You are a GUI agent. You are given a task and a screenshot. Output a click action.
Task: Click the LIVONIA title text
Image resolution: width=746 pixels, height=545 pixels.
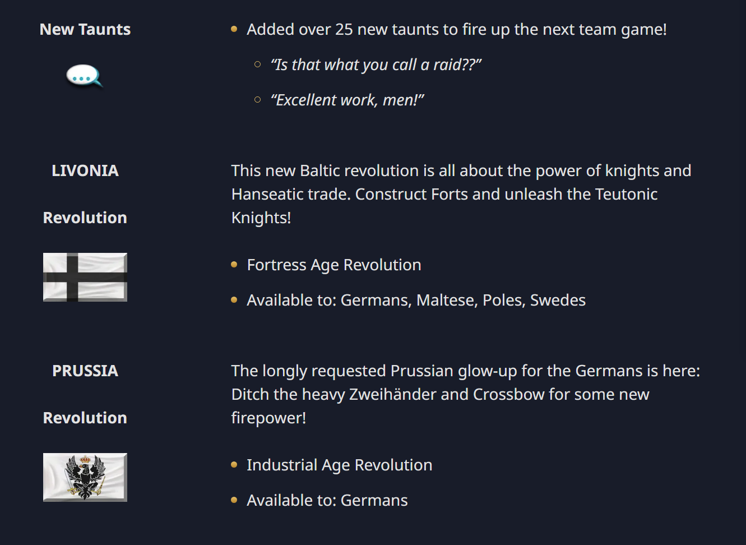tap(85, 170)
